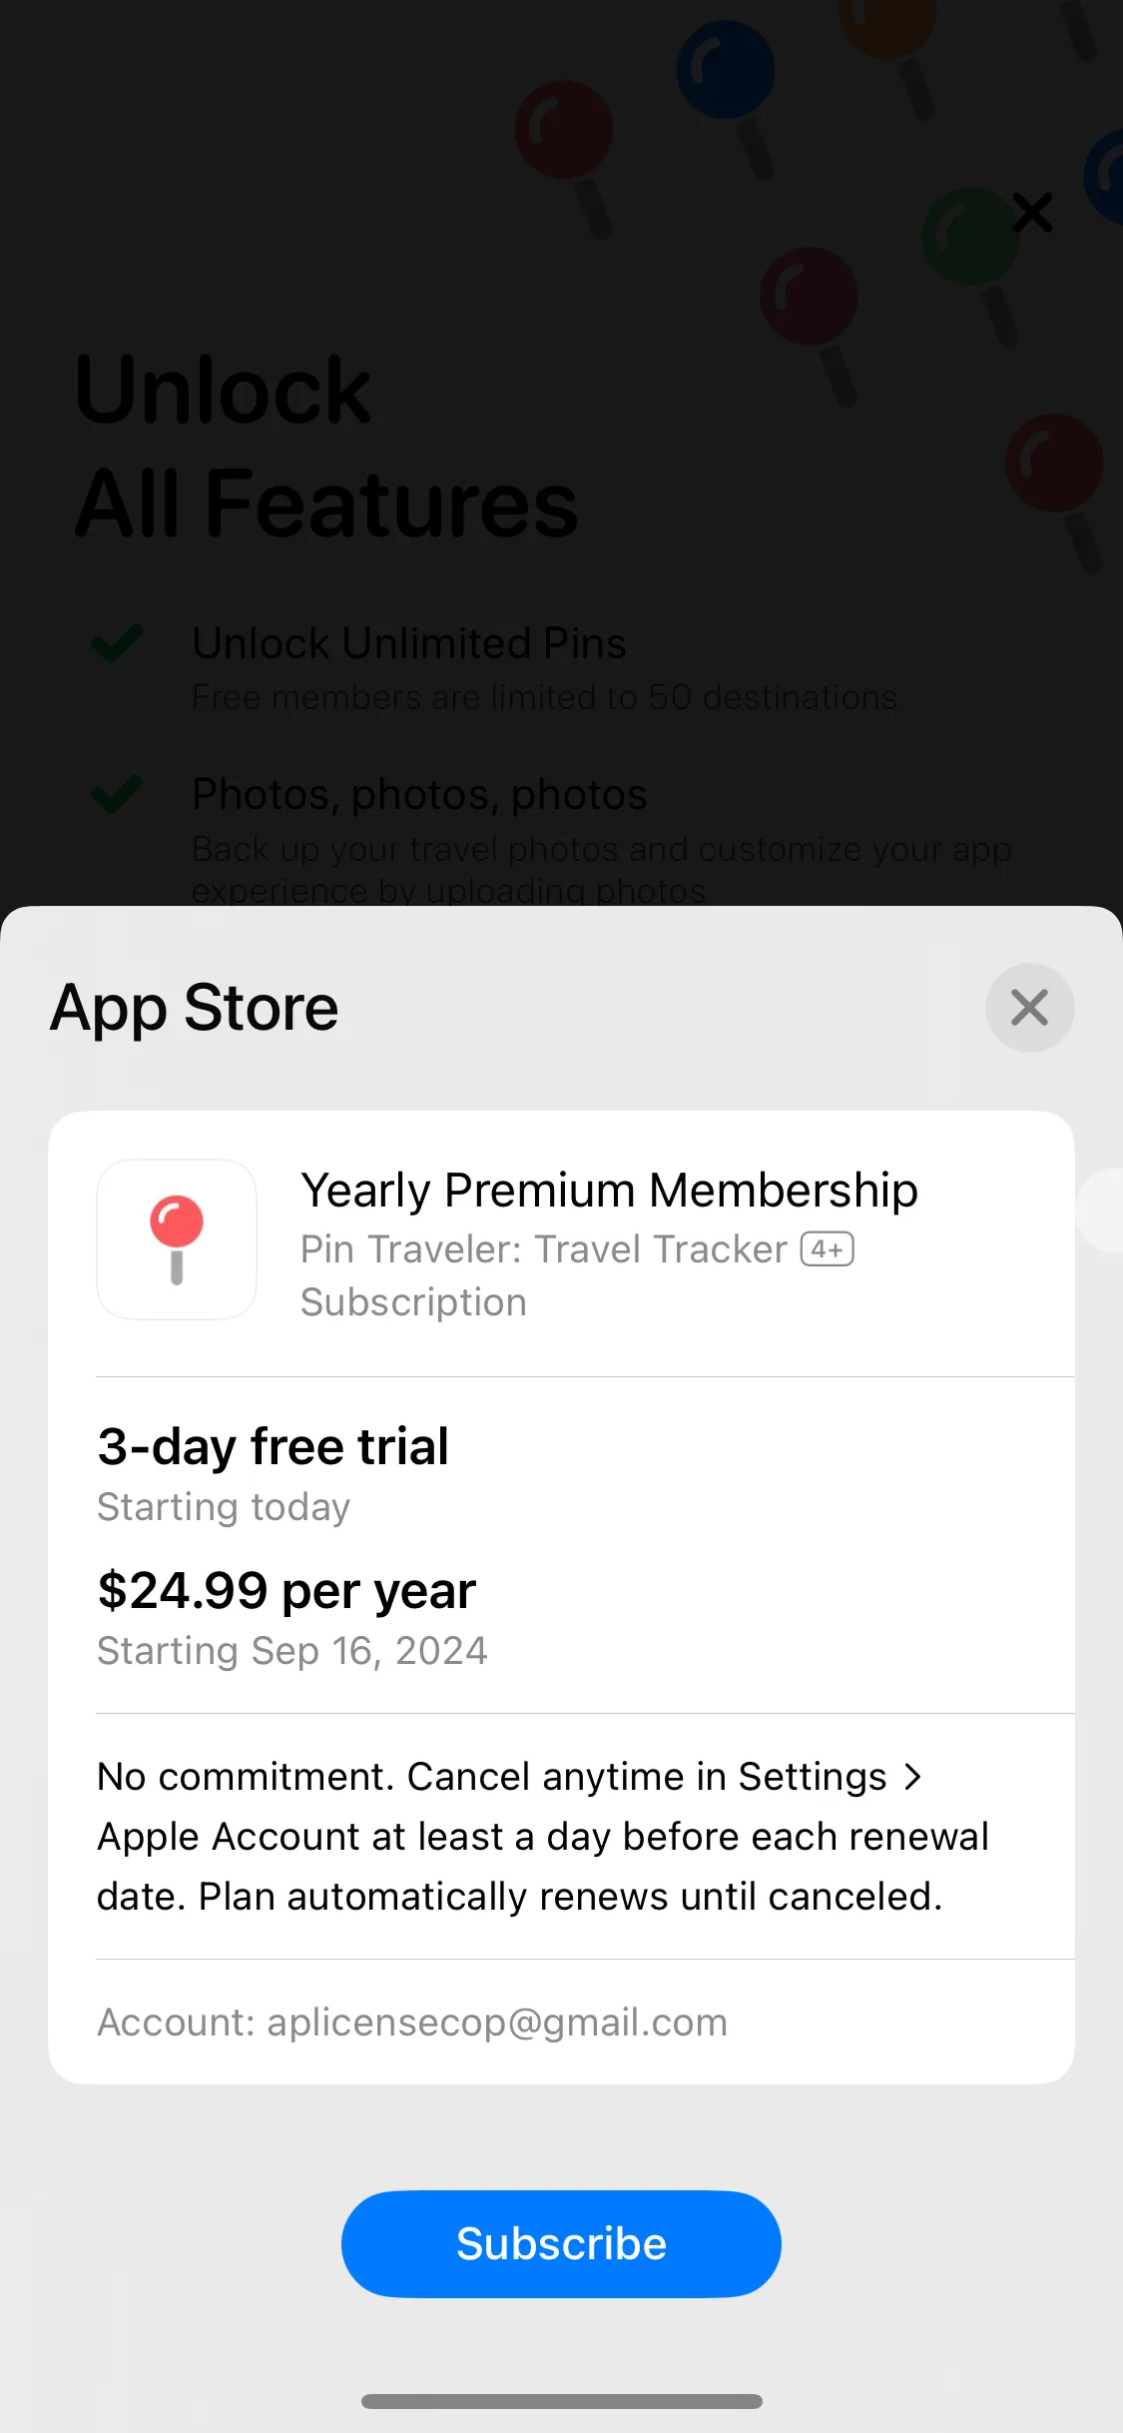Image resolution: width=1123 pixels, height=2433 pixels.
Task: Tap the No commitment cancel anytime text
Action: point(543,1837)
